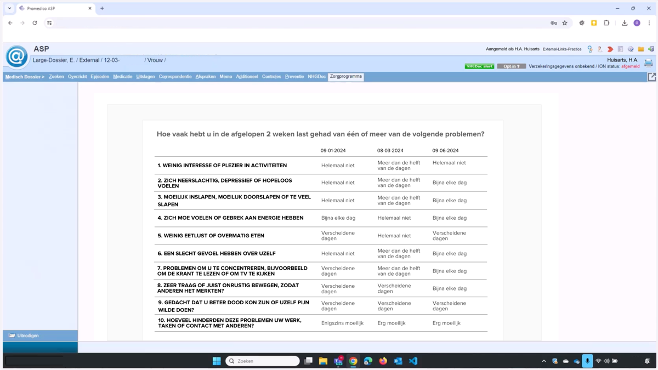The width and height of the screenshot is (658, 370).
Task: Click the Windows taskbar Zoeken search box
Action: coord(263,361)
